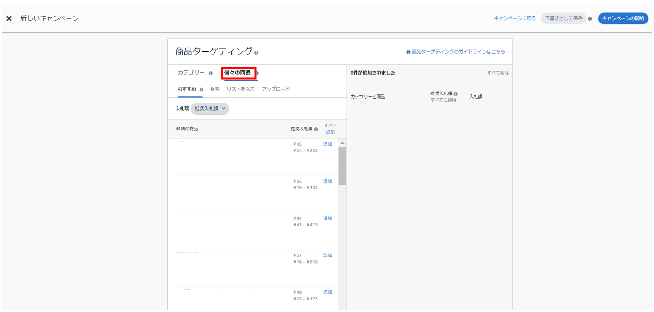This screenshot has width=654, height=312.
Task: Click info icon next to 下書きとして保存
Action: (x=590, y=19)
